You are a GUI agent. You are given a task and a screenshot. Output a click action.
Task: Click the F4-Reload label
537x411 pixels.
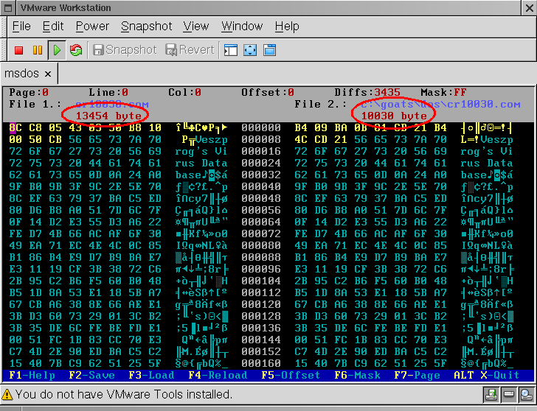[218, 375]
